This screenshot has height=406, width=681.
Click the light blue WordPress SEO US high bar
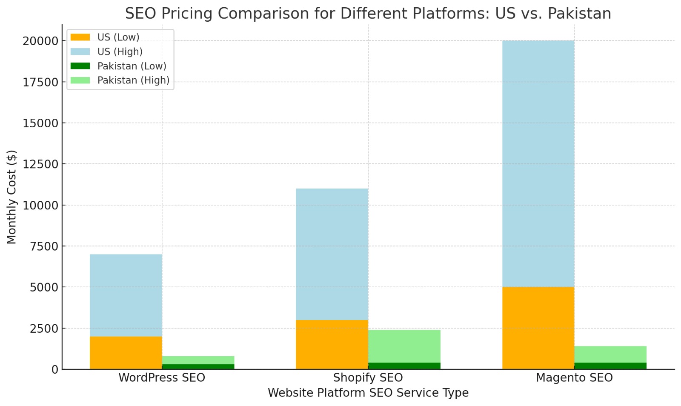pyautogui.click(x=126, y=295)
